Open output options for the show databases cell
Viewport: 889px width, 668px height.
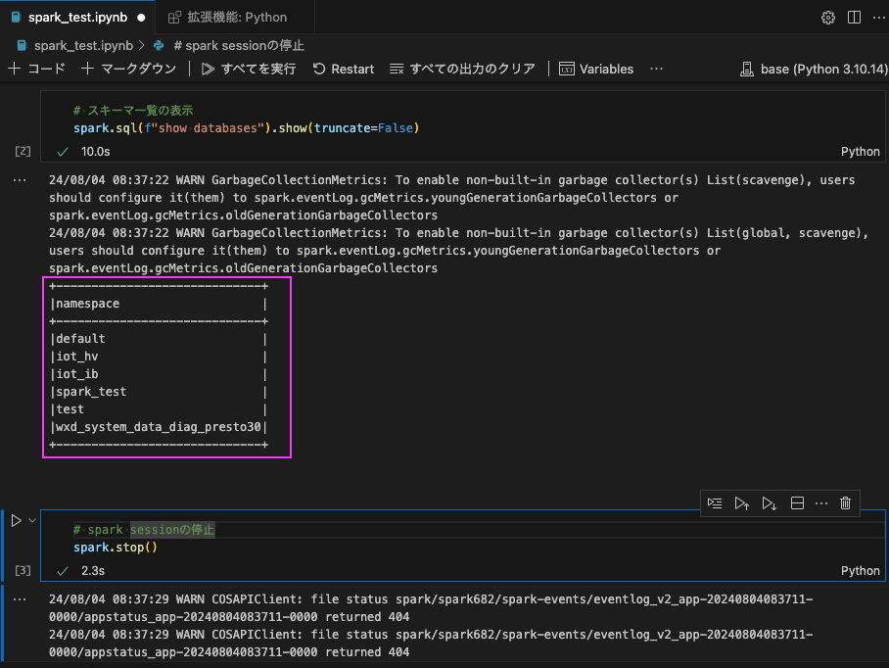(20, 180)
